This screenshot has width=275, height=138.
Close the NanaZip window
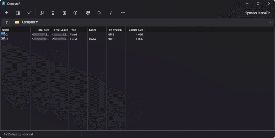click(269, 4)
